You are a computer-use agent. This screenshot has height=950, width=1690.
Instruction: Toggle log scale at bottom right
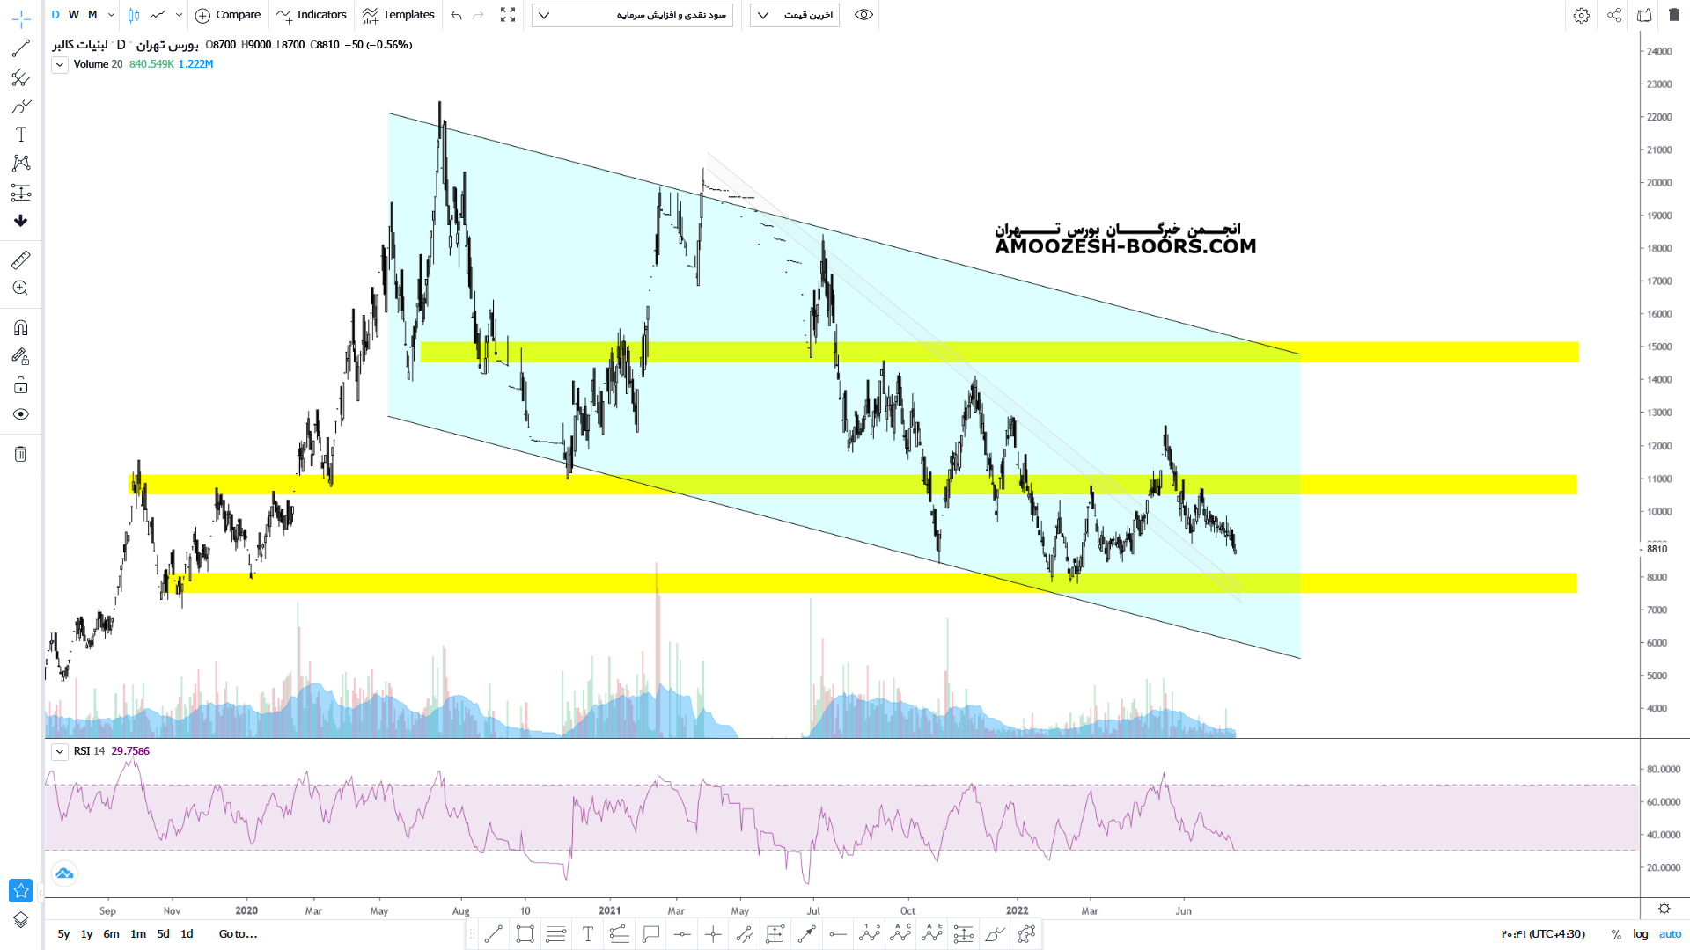(1641, 934)
